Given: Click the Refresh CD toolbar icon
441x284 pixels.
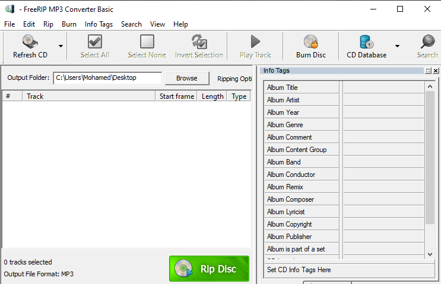Looking at the screenshot, I should pyautogui.click(x=30, y=41).
